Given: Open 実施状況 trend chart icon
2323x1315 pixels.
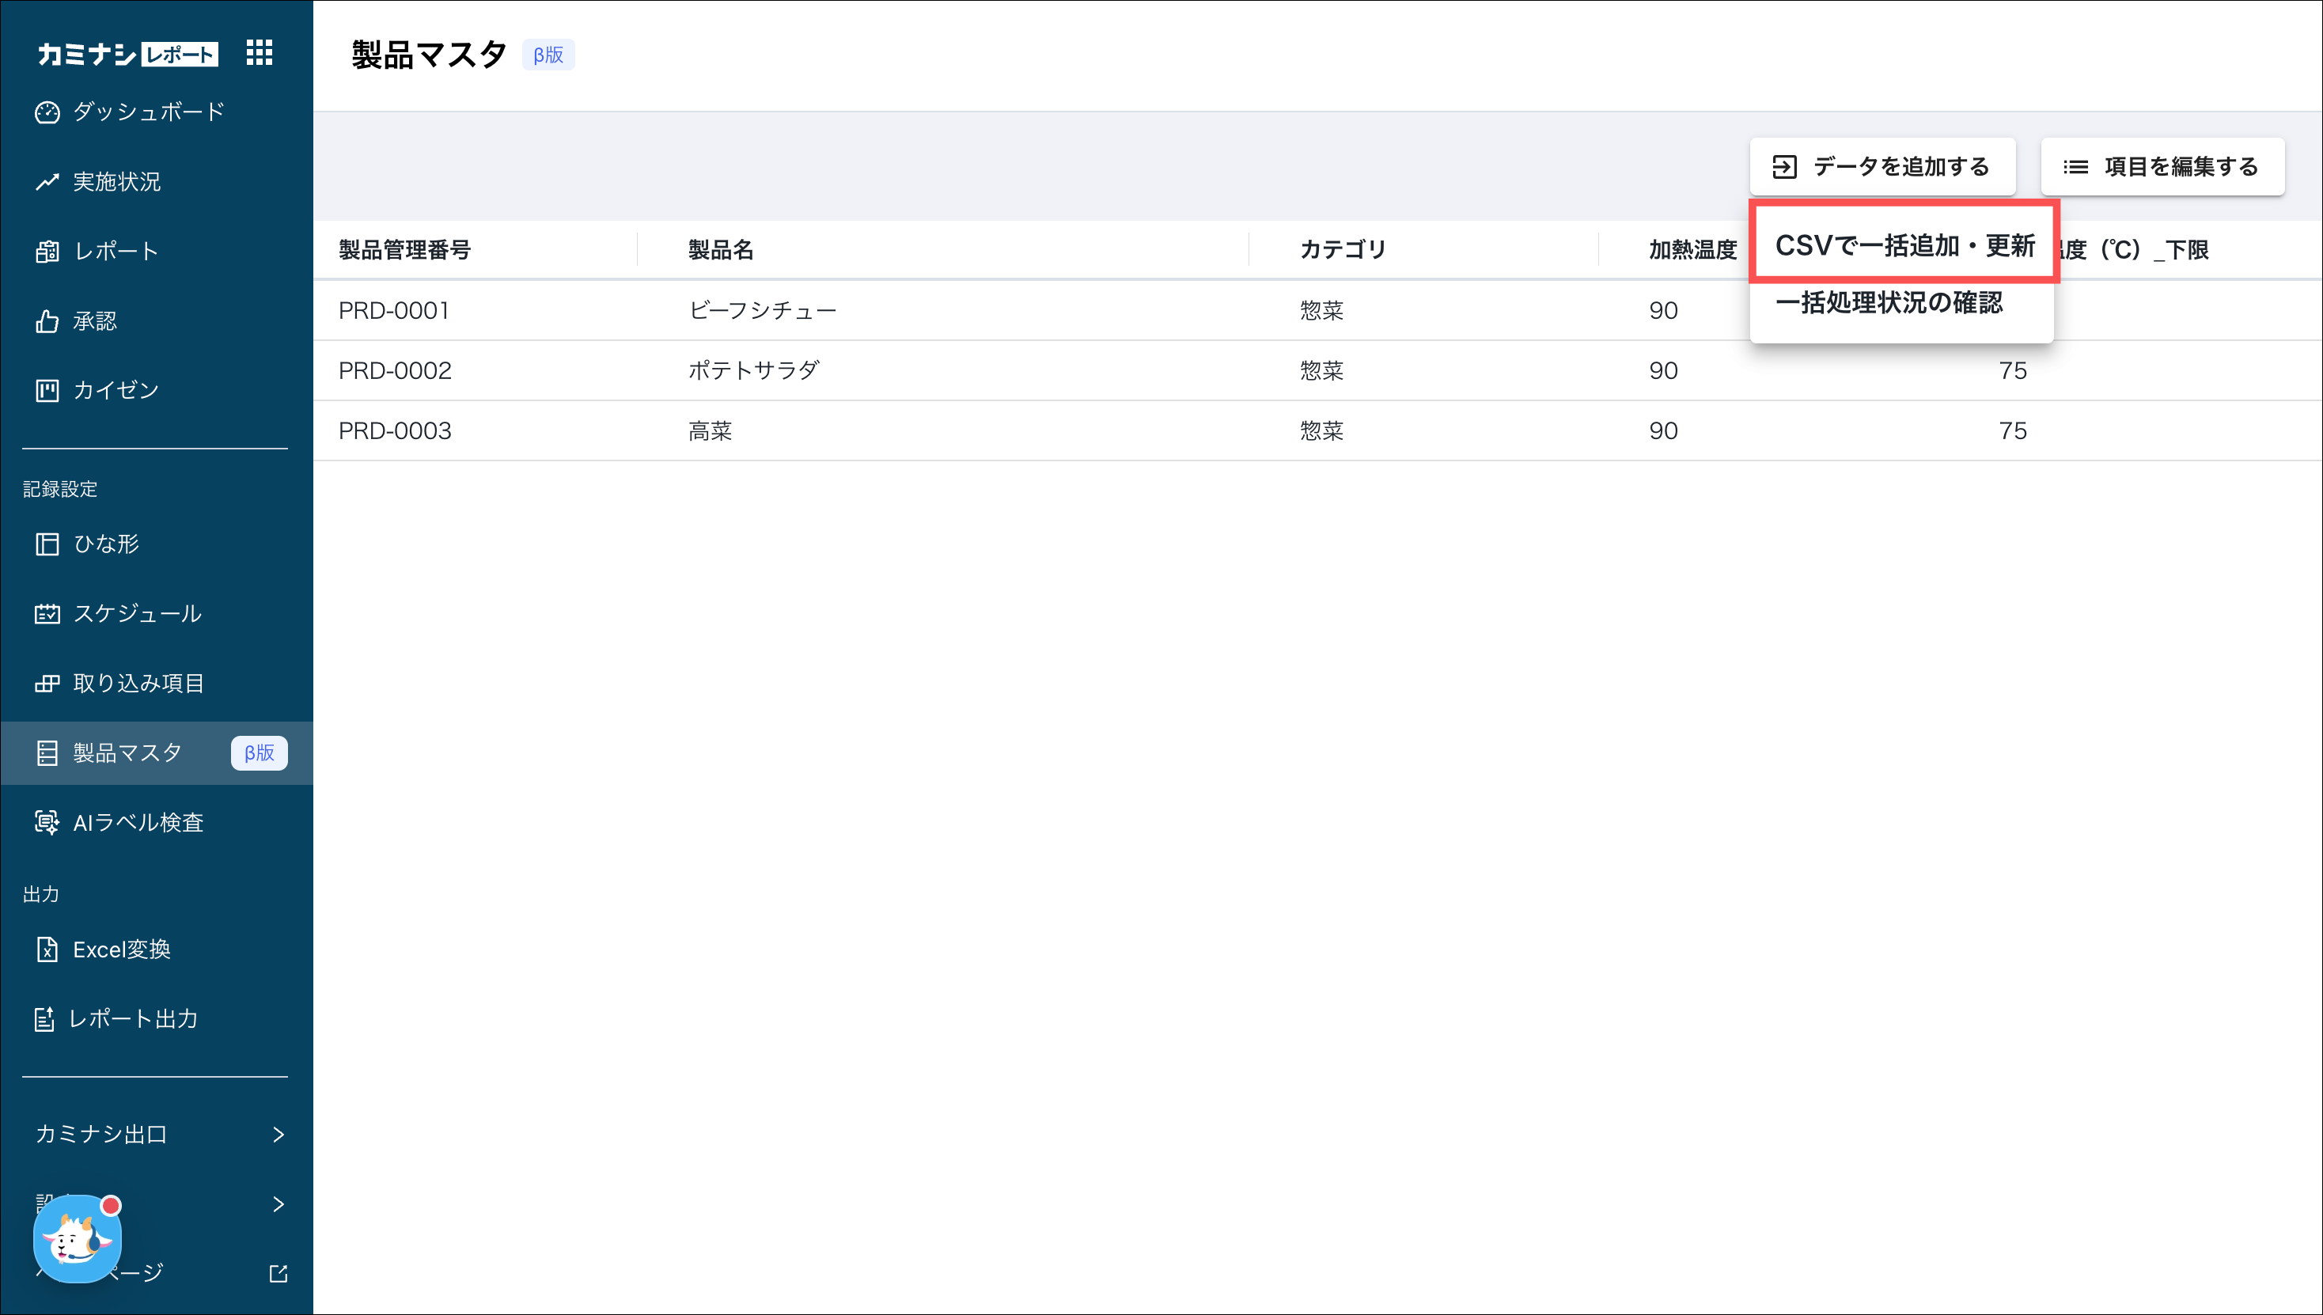Looking at the screenshot, I should pos(47,183).
